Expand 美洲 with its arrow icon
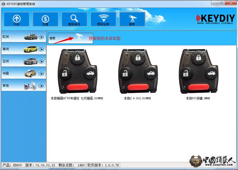238x170 pixels. point(41,49)
